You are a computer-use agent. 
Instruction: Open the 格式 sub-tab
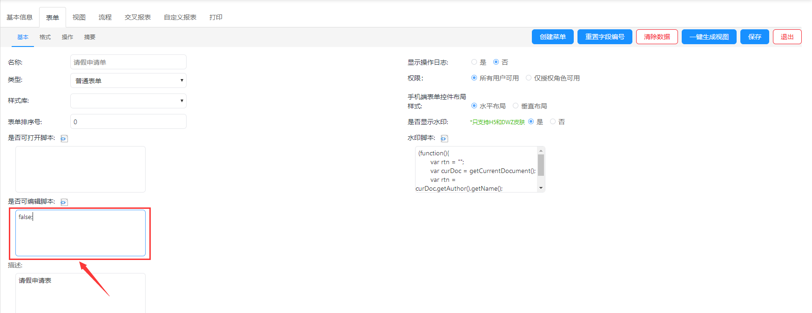pyautogui.click(x=45, y=37)
